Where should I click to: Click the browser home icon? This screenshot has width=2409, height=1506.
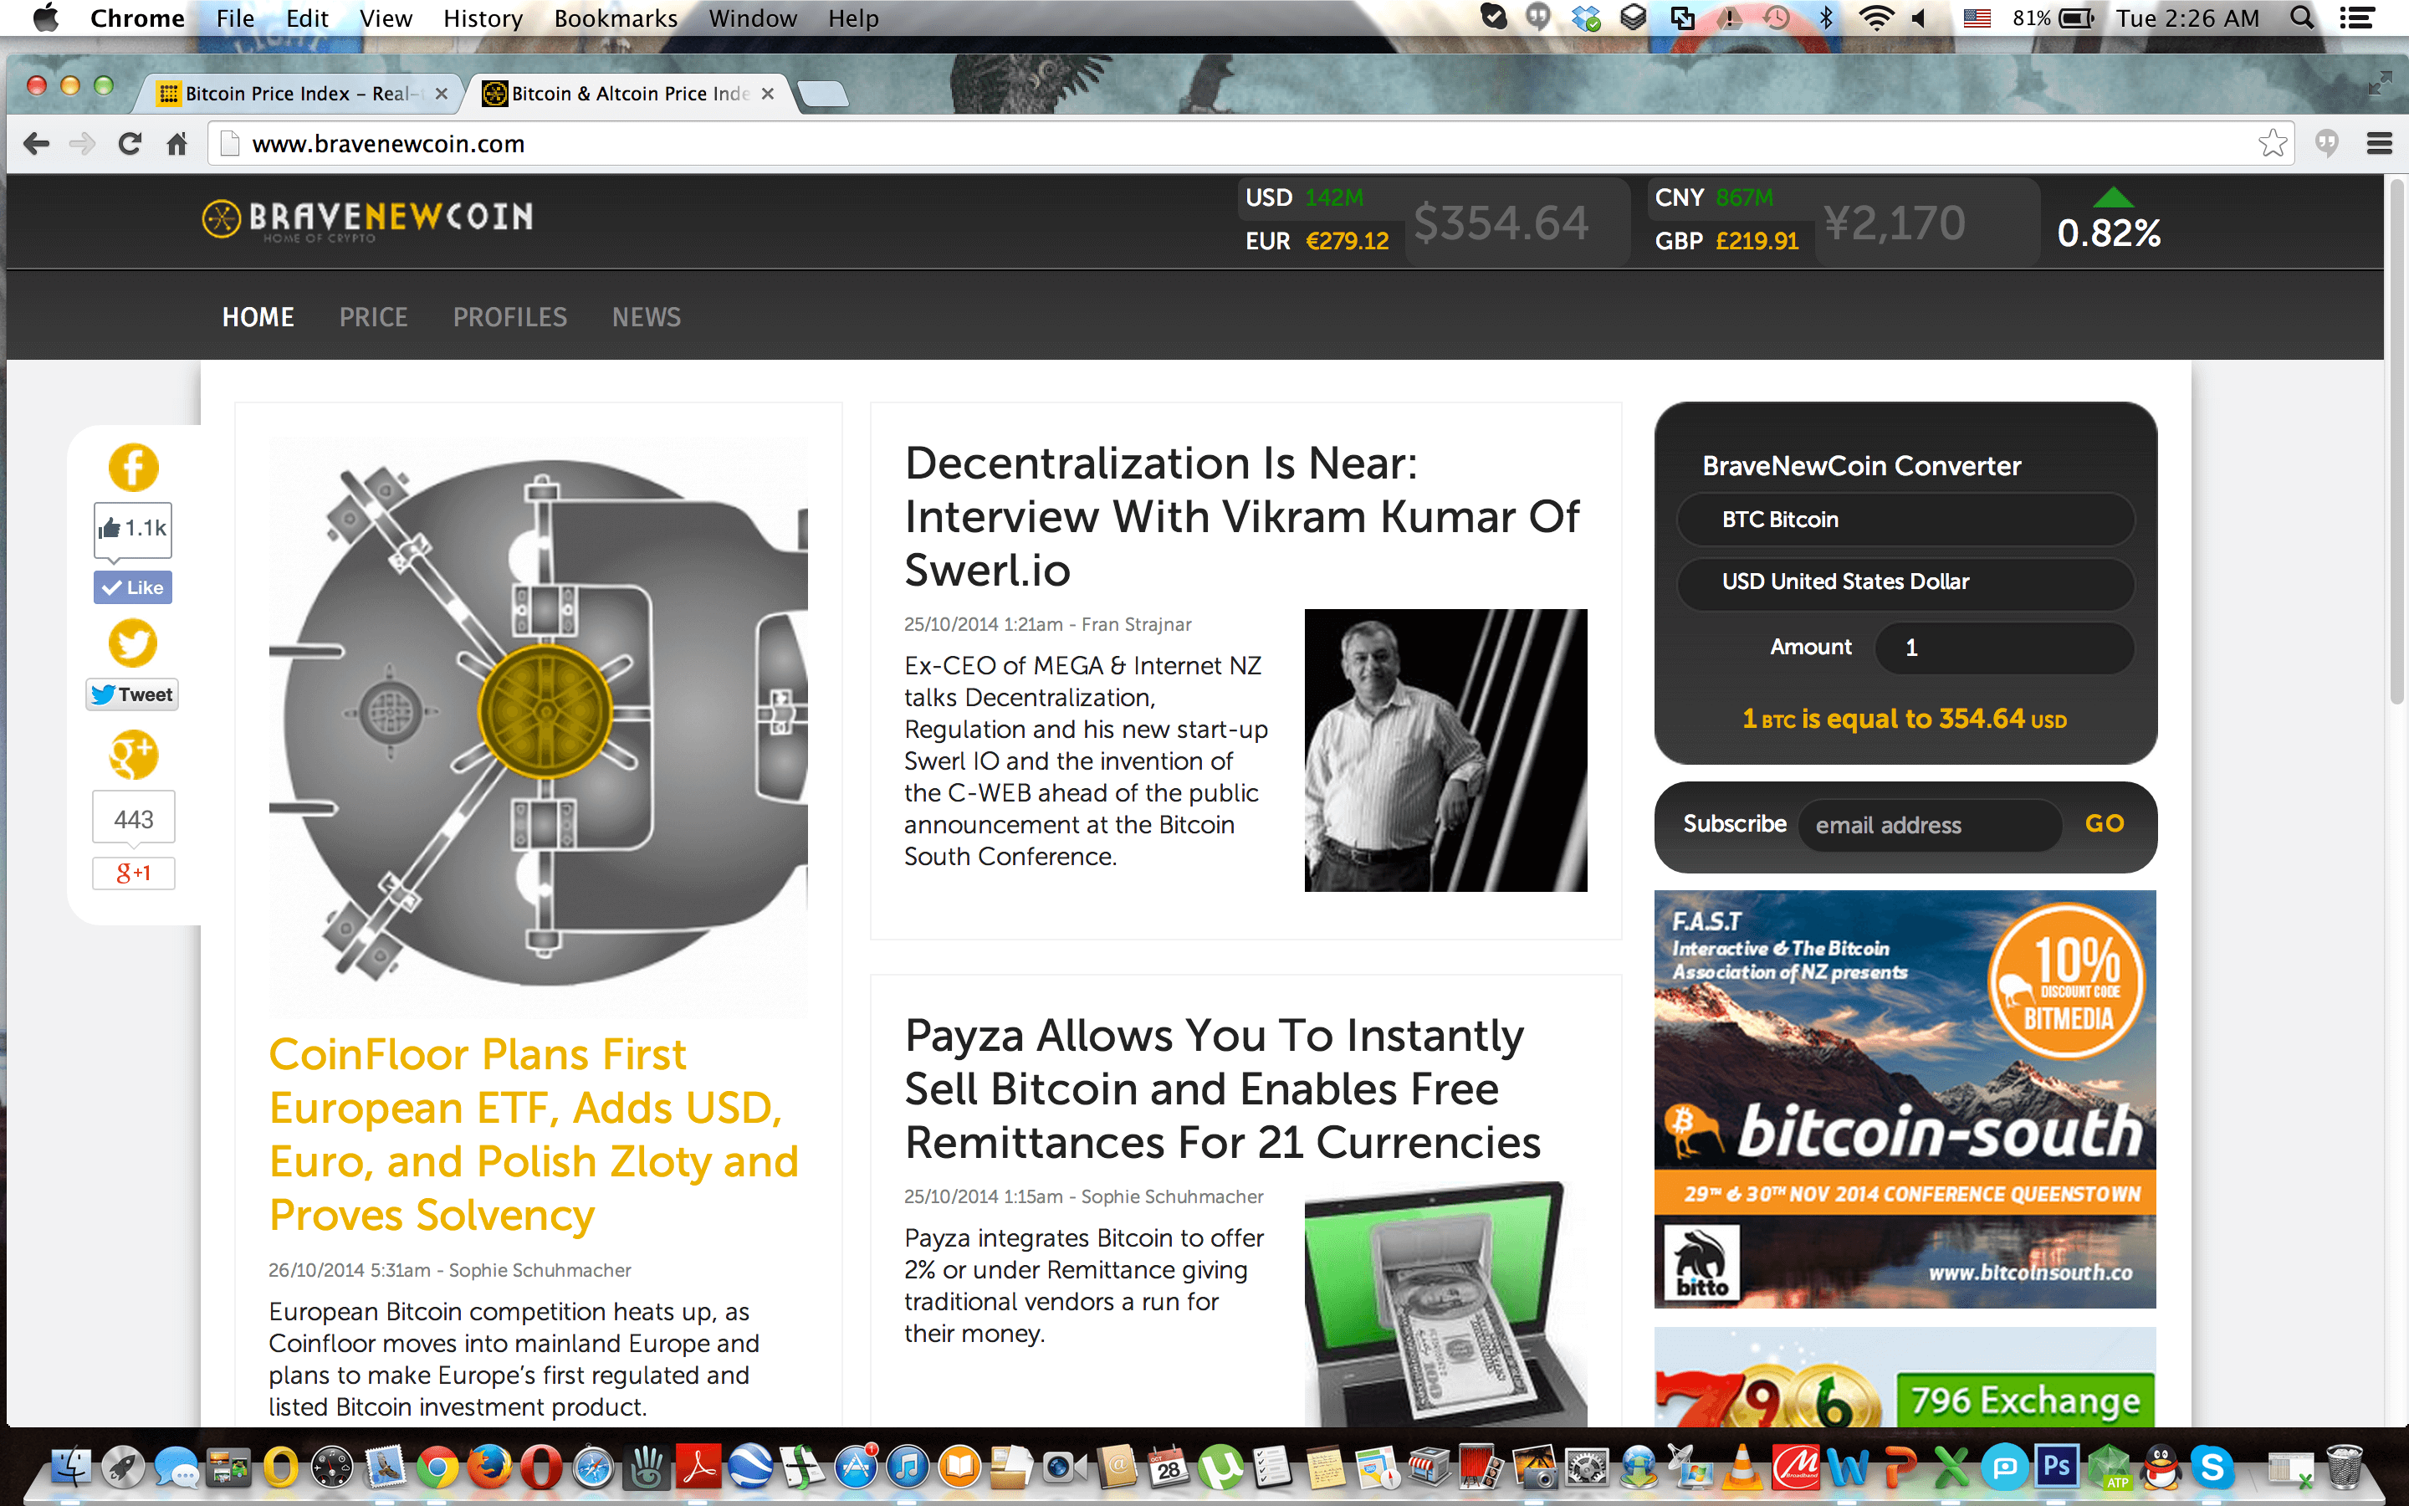(x=177, y=143)
